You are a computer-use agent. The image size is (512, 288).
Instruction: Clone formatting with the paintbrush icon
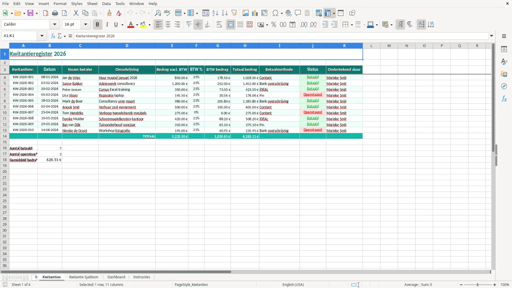[x=110, y=13]
